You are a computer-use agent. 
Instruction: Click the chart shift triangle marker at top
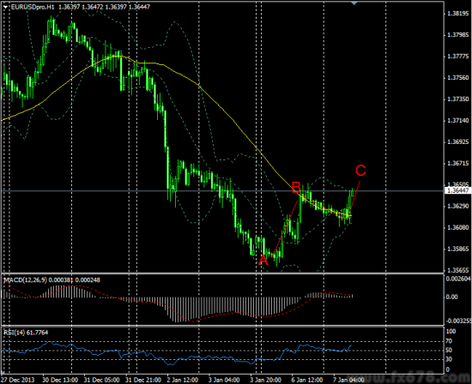pyautogui.click(x=354, y=3)
